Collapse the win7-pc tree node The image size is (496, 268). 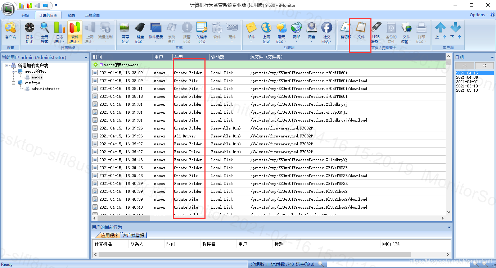(x=14, y=83)
